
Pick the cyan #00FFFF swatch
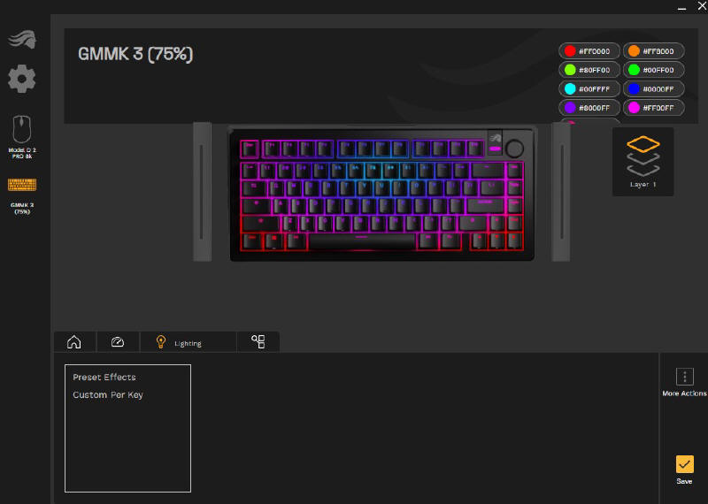click(x=589, y=89)
